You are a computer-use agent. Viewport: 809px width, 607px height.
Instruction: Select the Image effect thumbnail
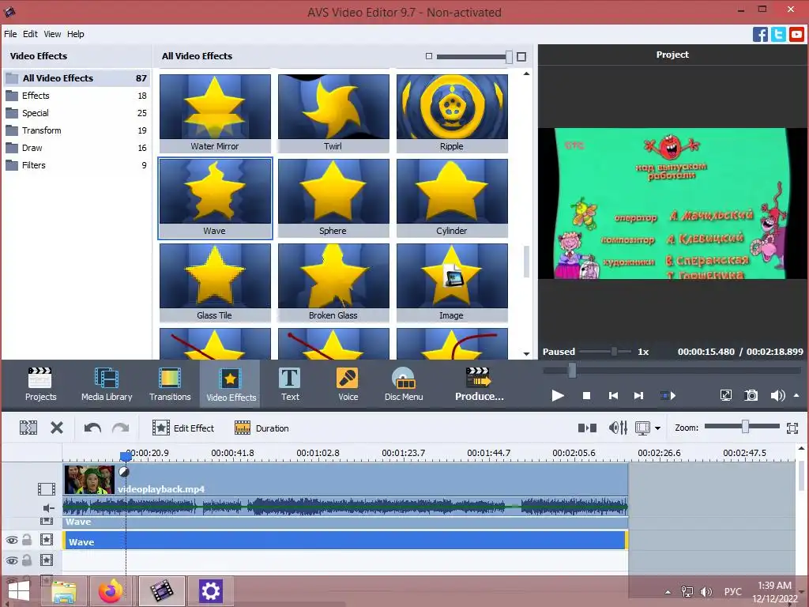[x=452, y=282]
